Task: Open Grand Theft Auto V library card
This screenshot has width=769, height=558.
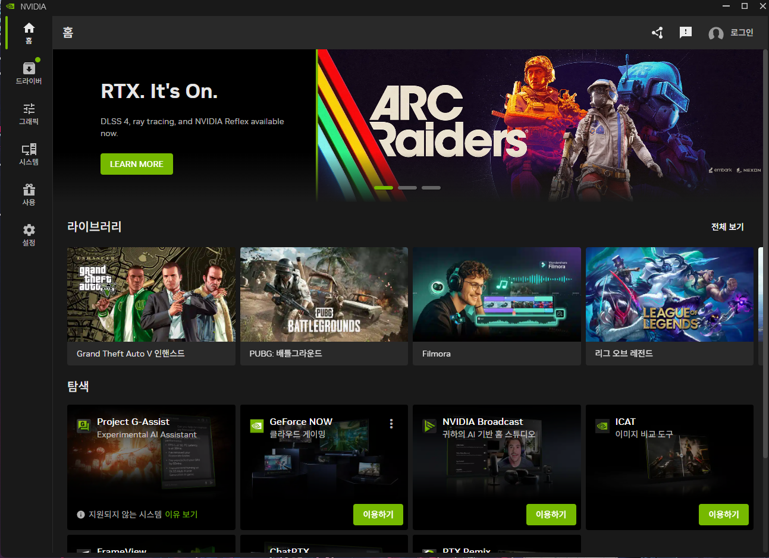Action: (x=151, y=306)
